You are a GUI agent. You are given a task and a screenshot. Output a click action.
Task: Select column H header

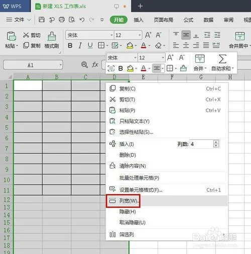(x=230, y=77)
